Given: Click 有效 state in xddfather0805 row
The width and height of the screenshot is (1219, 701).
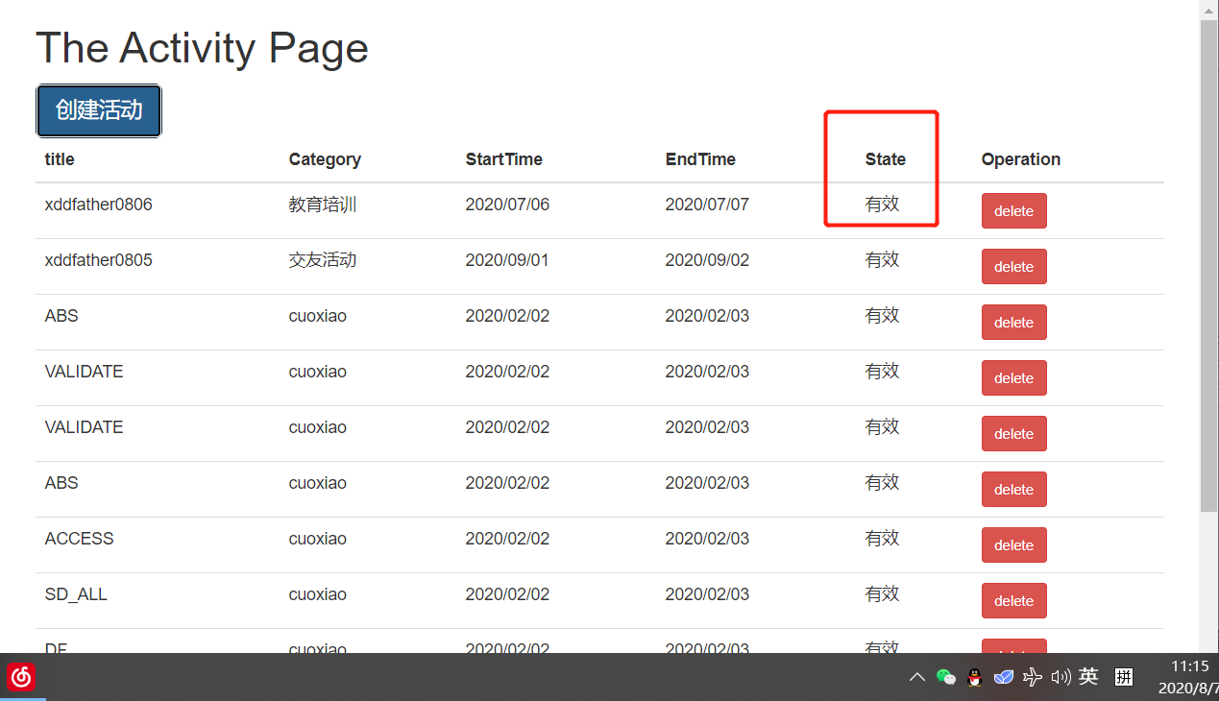Looking at the screenshot, I should [882, 260].
